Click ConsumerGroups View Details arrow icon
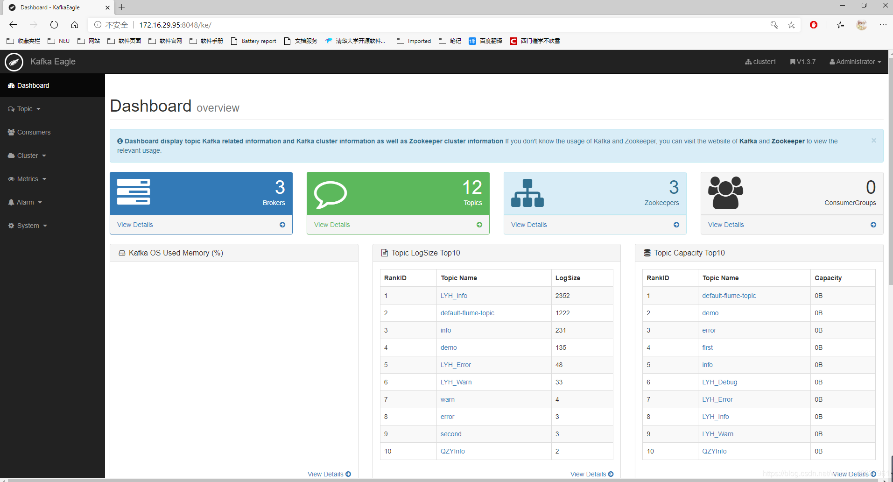This screenshot has height=482, width=893. click(x=873, y=225)
